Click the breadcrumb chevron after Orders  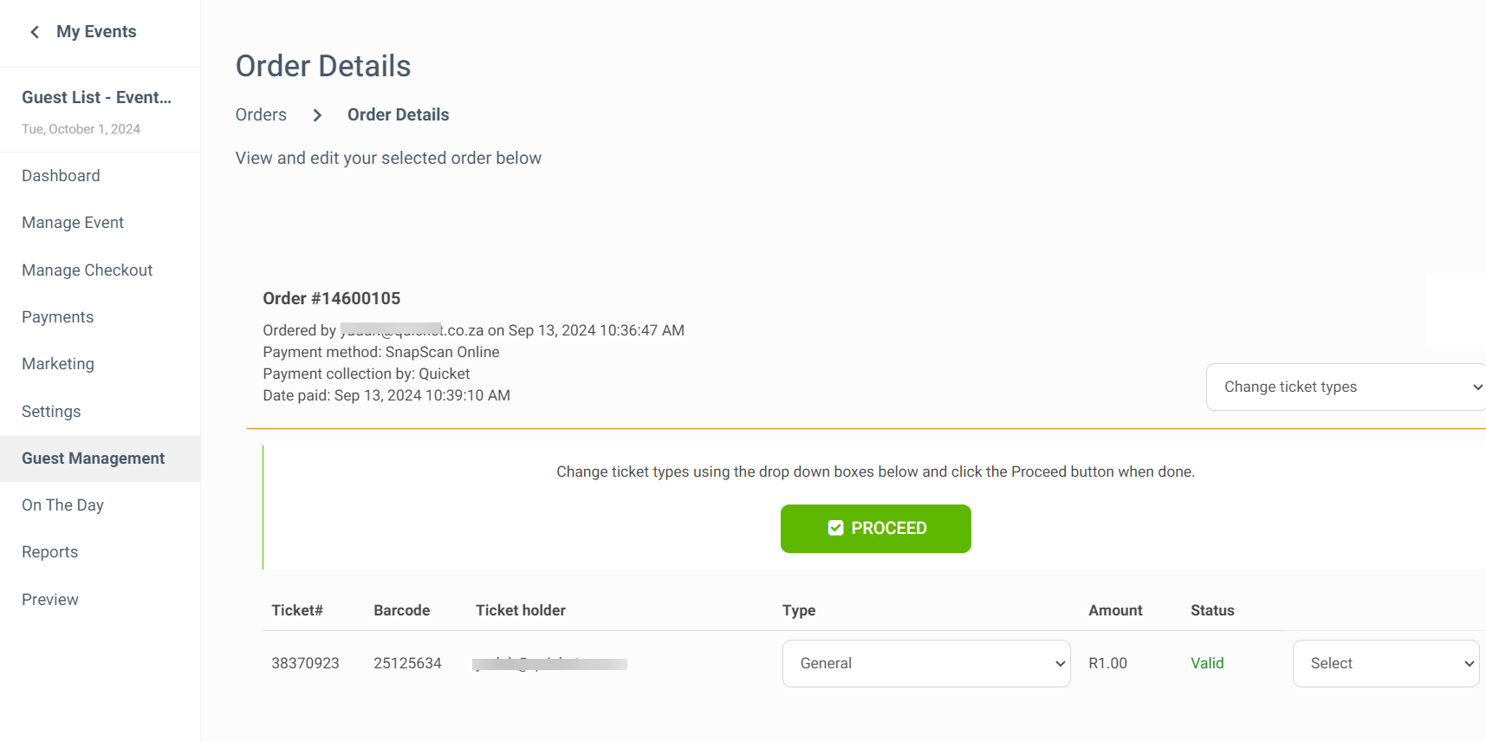[317, 115]
